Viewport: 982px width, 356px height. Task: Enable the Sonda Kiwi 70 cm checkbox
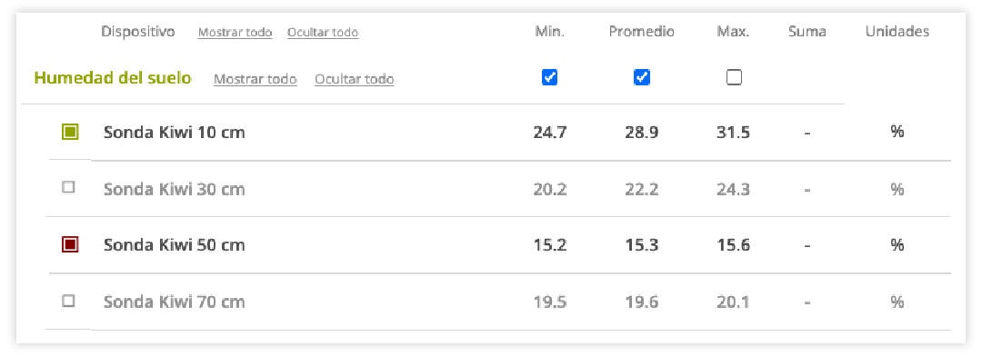point(69,301)
